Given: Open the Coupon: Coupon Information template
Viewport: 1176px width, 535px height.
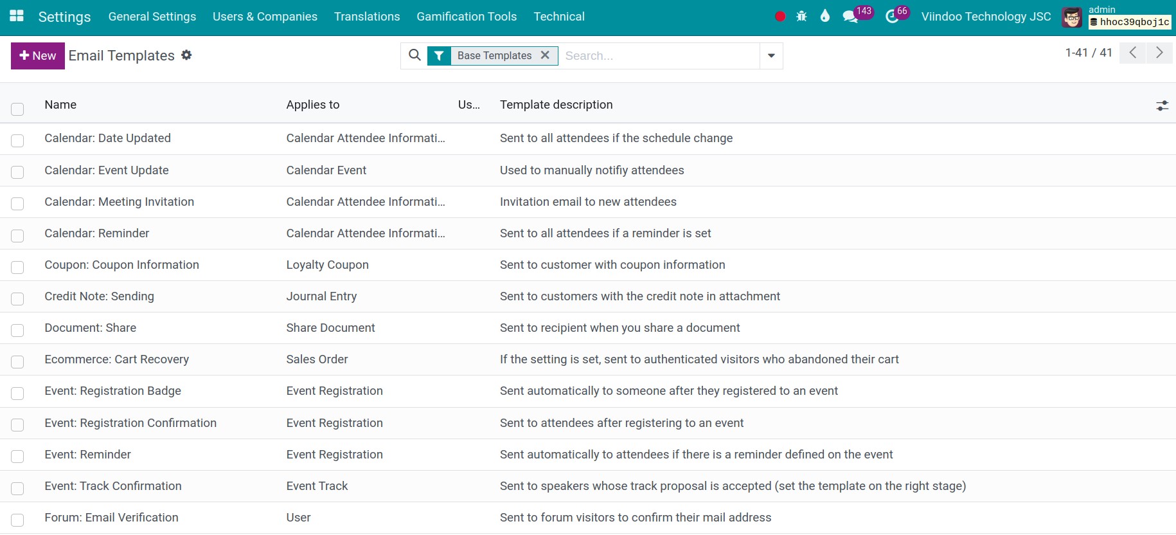Looking at the screenshot, I should [122, 265].
